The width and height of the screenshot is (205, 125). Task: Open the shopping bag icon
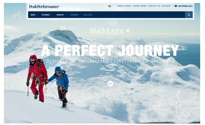tap(176, 6)
